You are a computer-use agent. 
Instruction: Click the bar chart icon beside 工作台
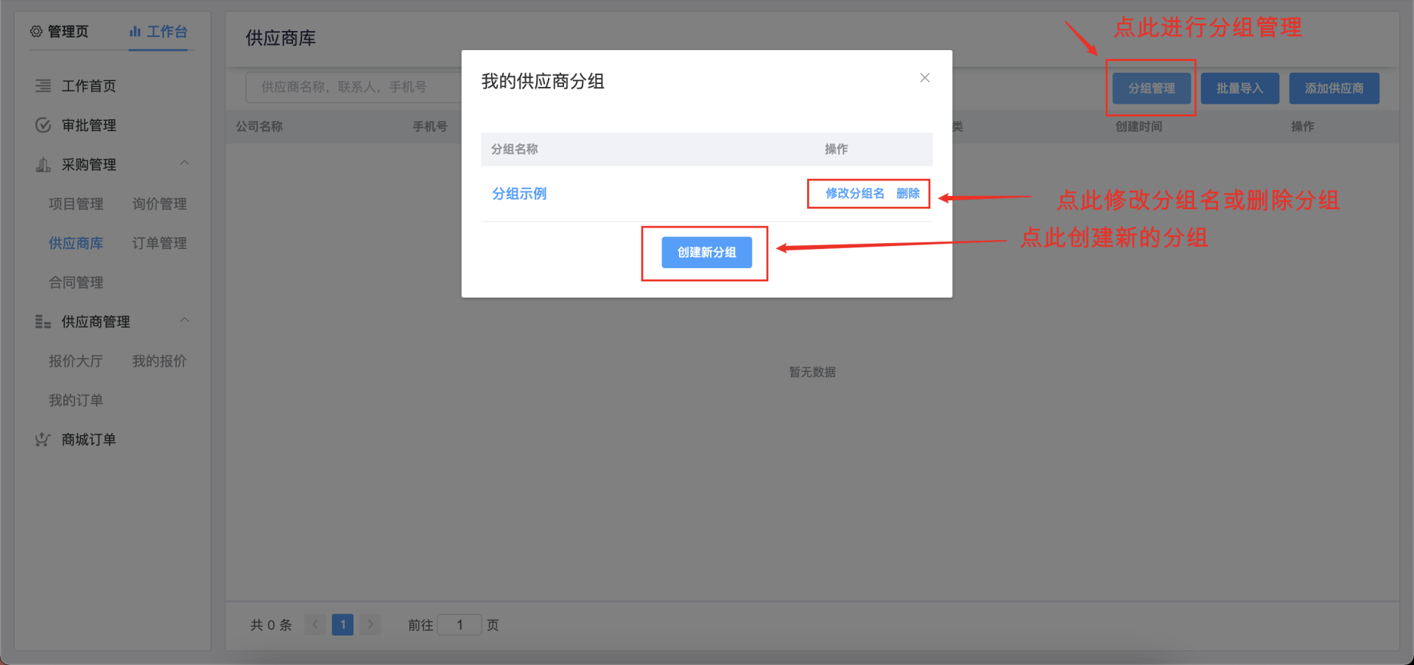[135, 32]
